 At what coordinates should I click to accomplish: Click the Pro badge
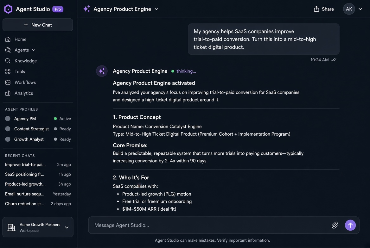coord(58,9)
